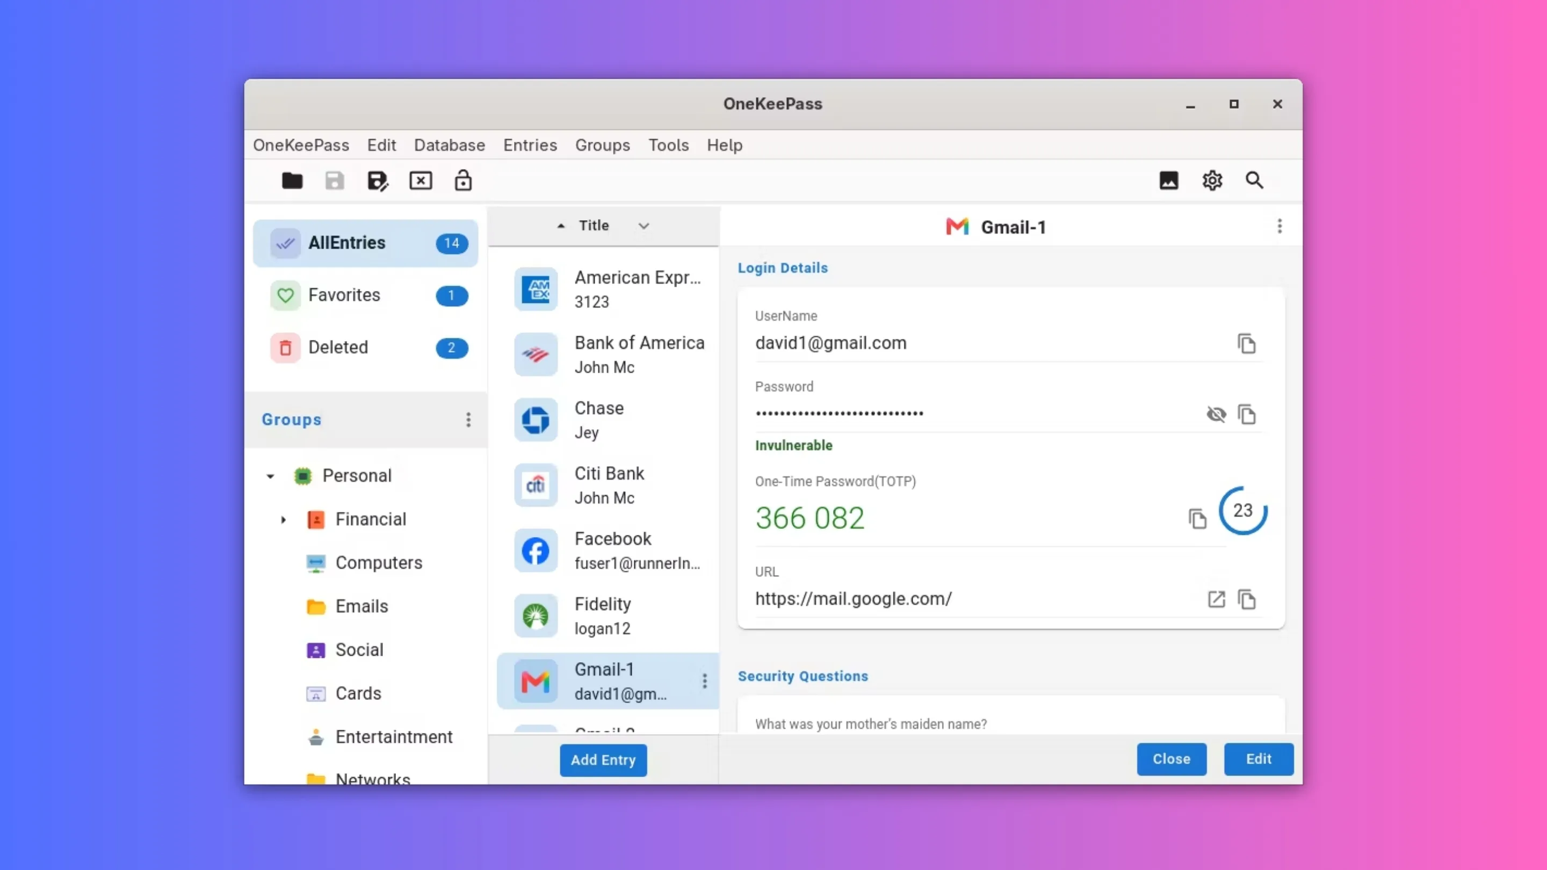Click 'Invulnerable' password strength label
Viewport: 1547px width, 870px height.
pyautogui.click(x=793, y=446)
